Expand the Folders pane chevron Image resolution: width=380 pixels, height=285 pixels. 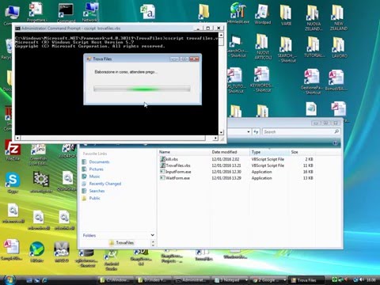point(152,235)
